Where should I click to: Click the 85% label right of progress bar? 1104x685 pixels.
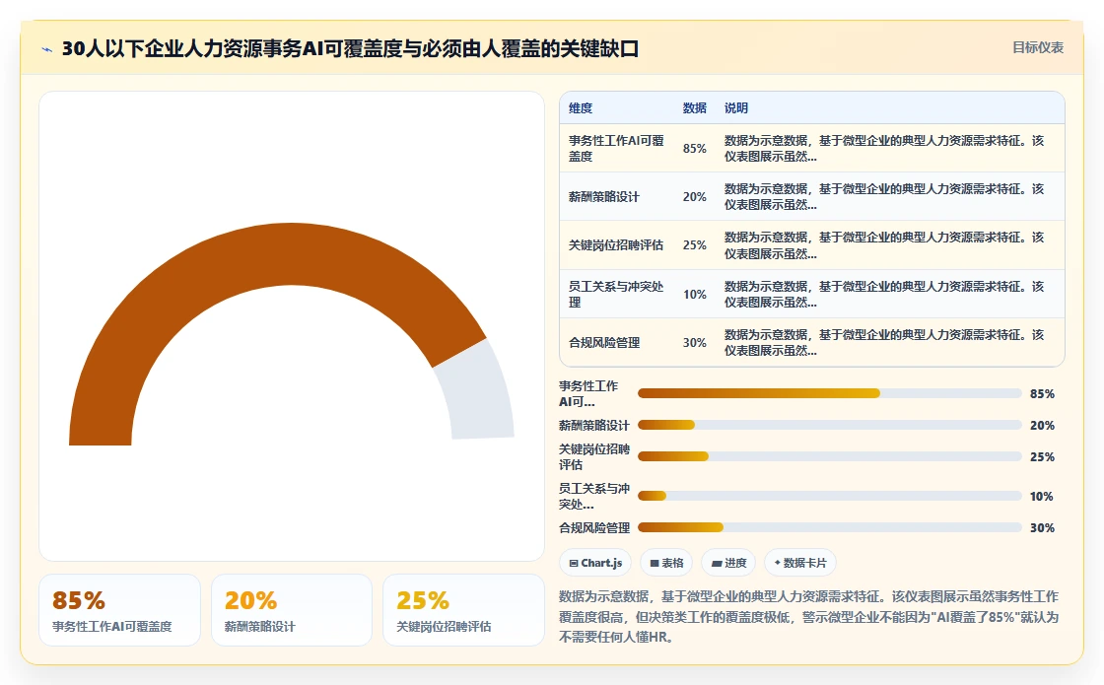point(1042,393)
